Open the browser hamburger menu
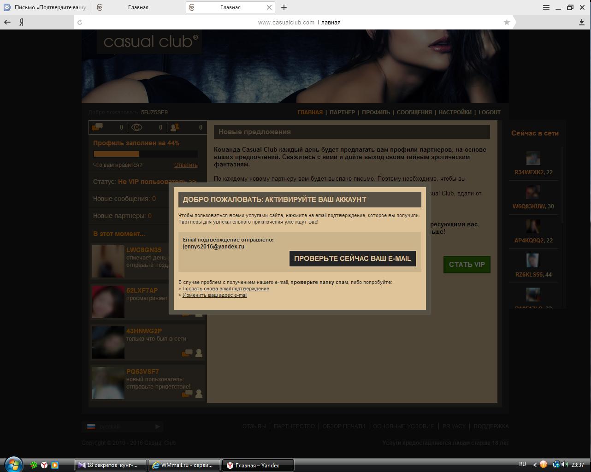Viewport: 591px width, 472px height. [546, 7]
